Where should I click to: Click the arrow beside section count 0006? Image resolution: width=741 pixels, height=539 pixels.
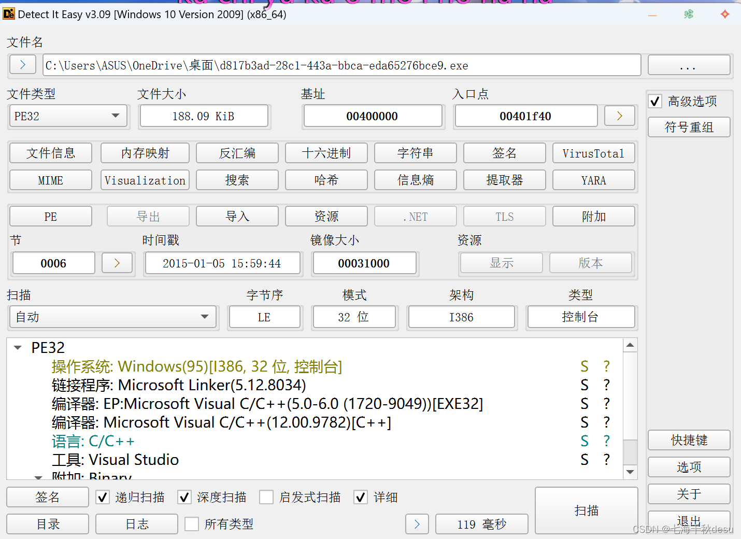click(117, 263)
